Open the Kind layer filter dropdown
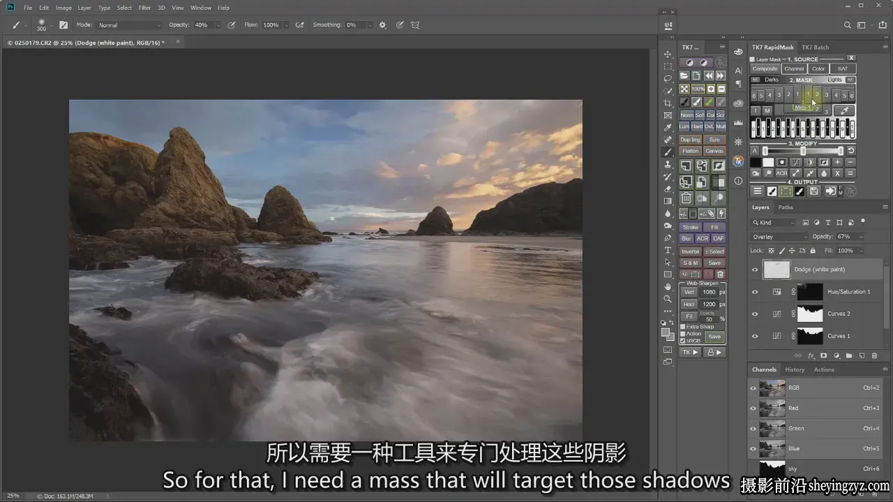The width and height of the screenshot is (893, 502). tap(773, 223)
